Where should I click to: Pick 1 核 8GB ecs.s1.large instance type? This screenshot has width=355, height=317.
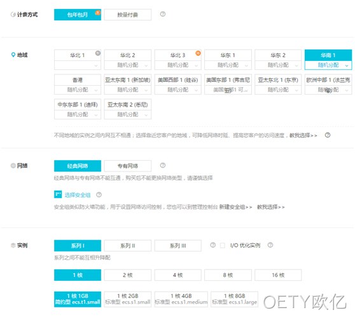click(235, 299)
